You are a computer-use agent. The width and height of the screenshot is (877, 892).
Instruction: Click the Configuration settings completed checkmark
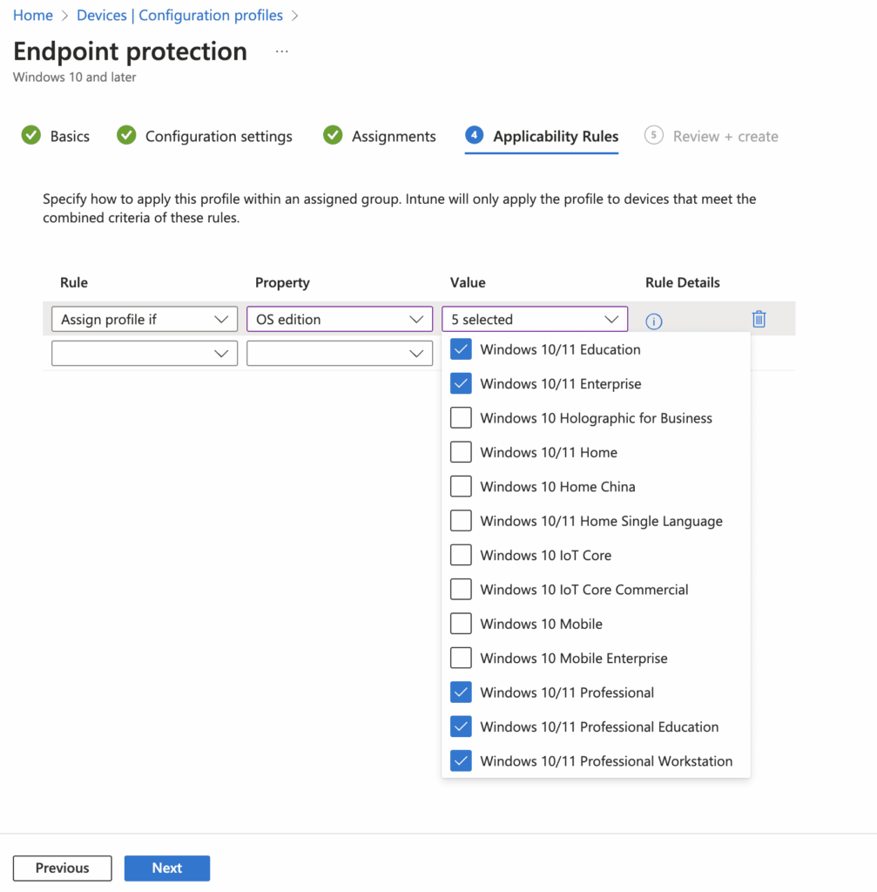126,135
